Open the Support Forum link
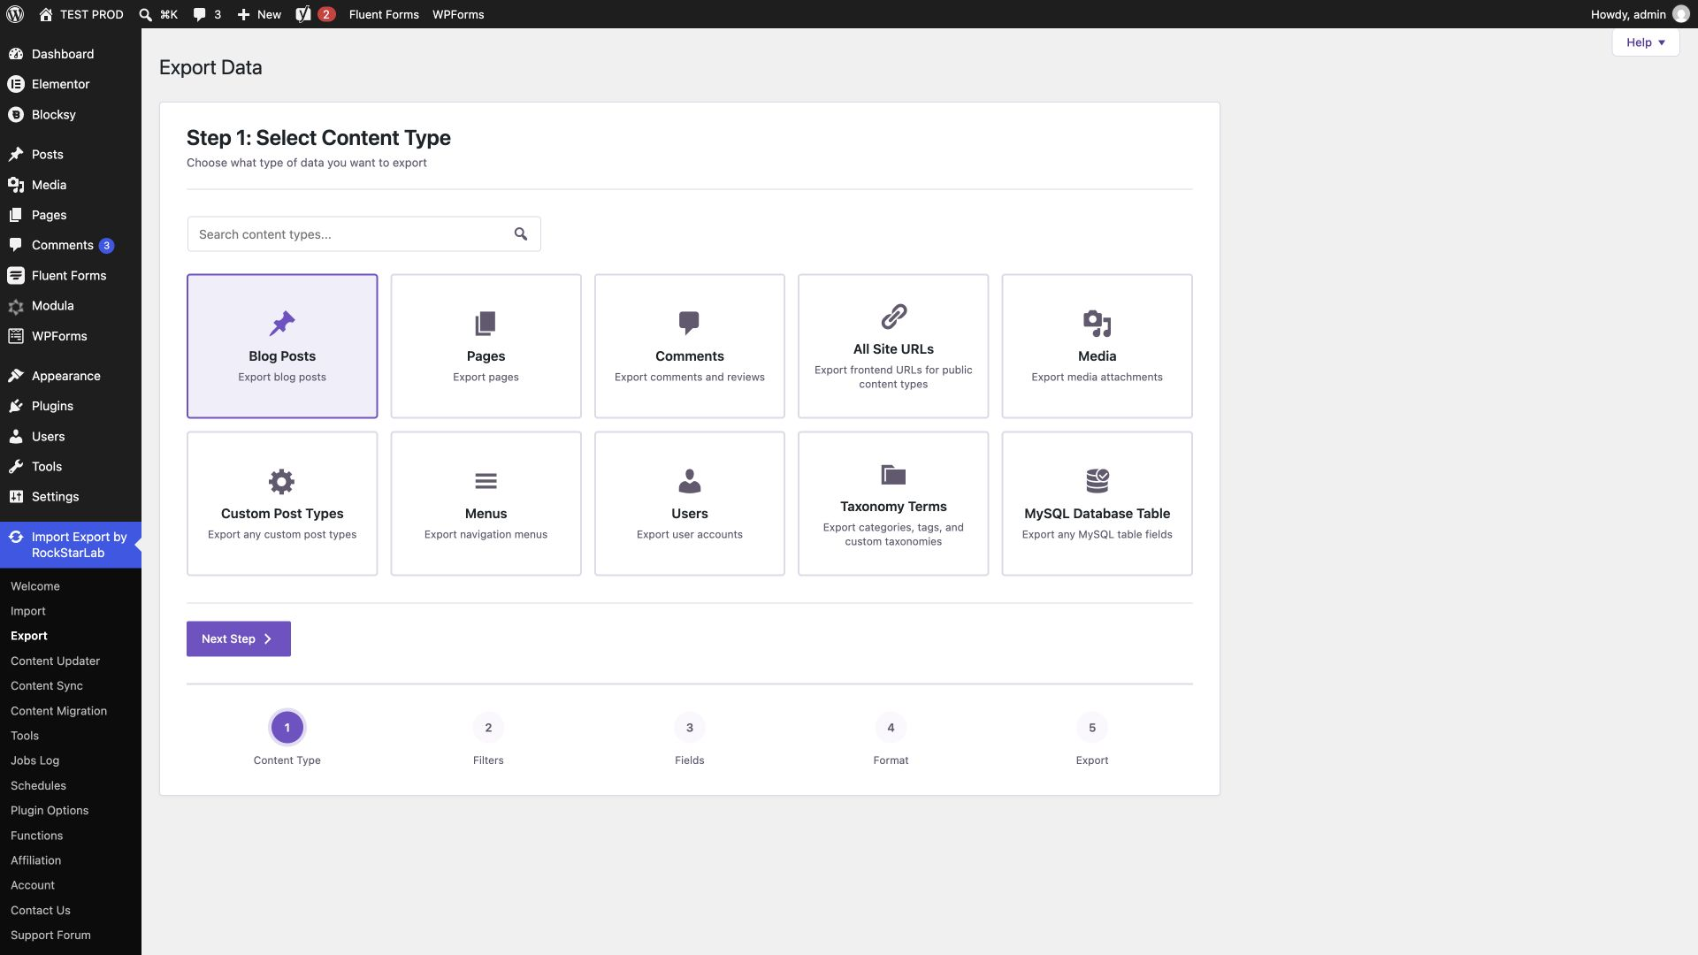 click(50, 935)
